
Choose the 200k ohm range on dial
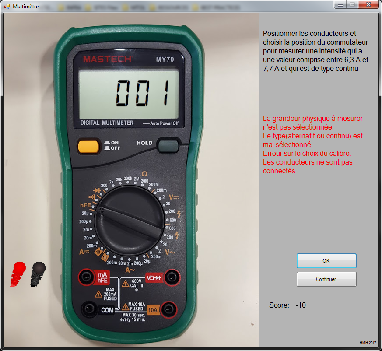click(128, 179)
